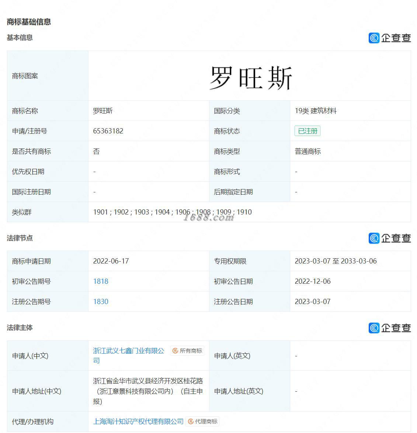Image resolution: width=417 pixels, height=433 pixels.
Task: Select the 初审公告日期 label
Action: (x=233, y=282)
